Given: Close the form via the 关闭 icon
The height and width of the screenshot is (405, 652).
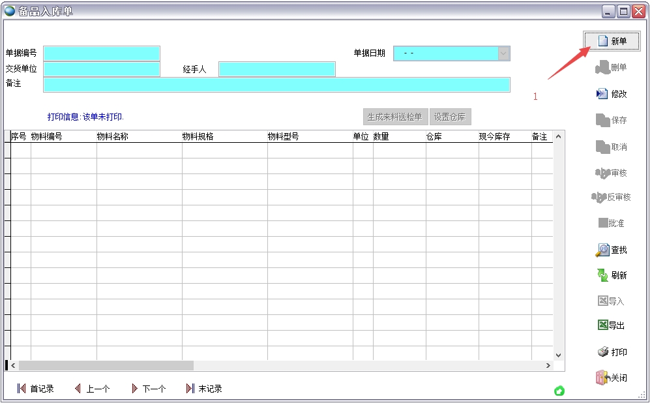Looking at the screenshot, I should [612, 377].
